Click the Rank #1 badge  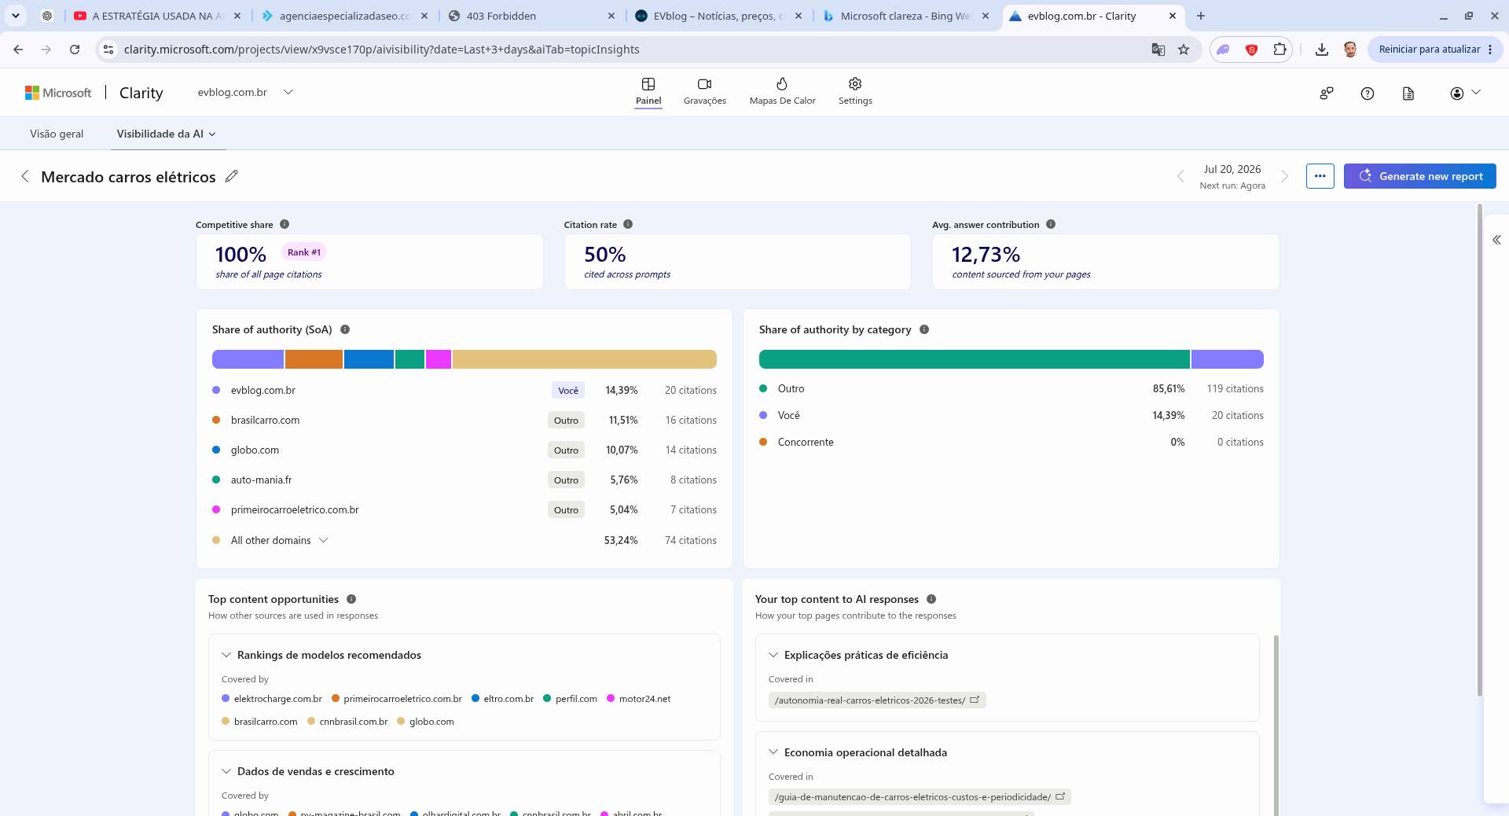tap(304, 252)
